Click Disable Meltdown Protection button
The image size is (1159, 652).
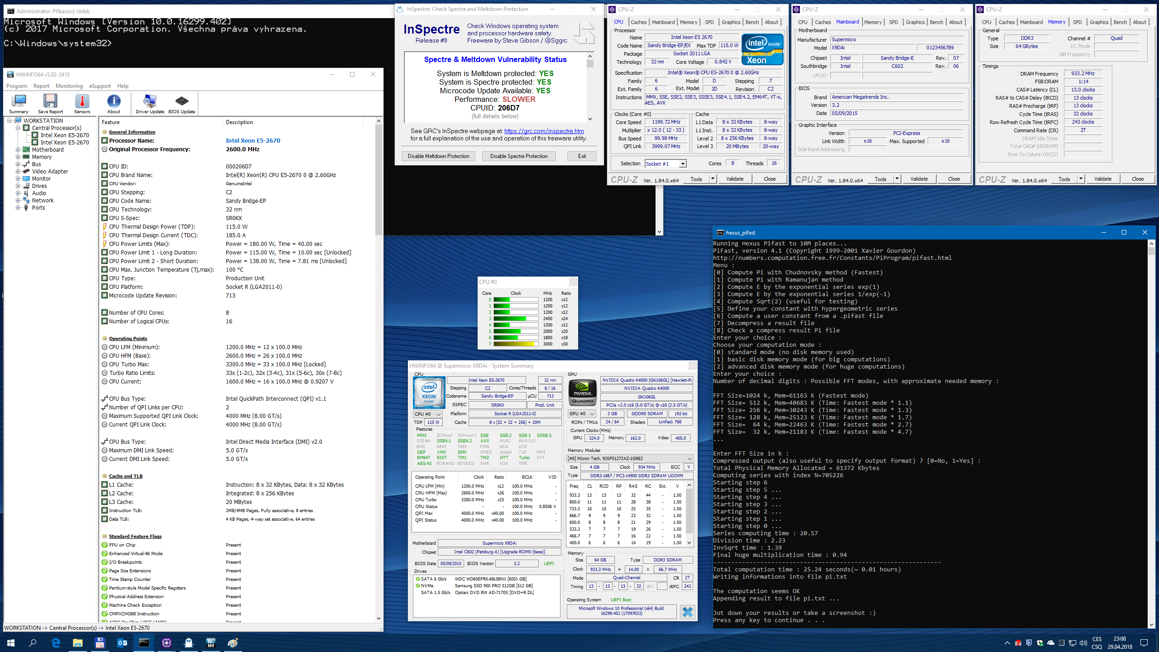coord(438,156)
